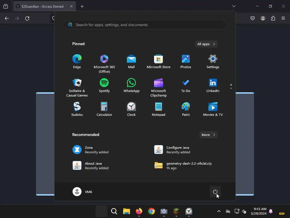This screenshot has width=290, height=218.
Task: Expand All apps list
Action: coord(206,44)
